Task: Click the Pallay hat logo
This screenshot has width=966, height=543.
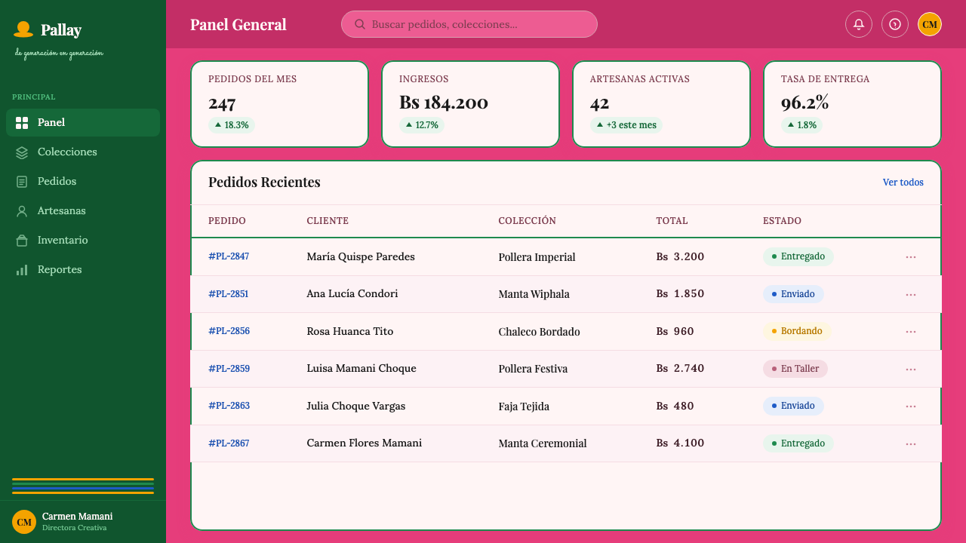Action: (23, 29)
